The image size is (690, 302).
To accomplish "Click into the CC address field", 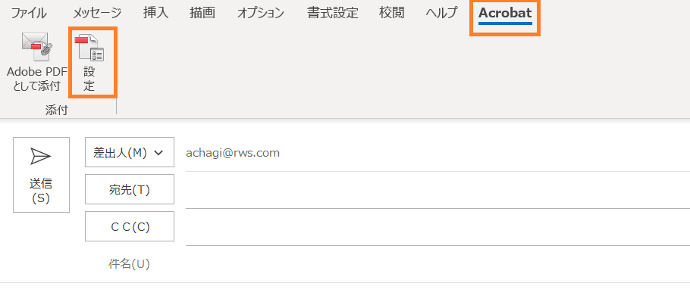I will 438,227.
